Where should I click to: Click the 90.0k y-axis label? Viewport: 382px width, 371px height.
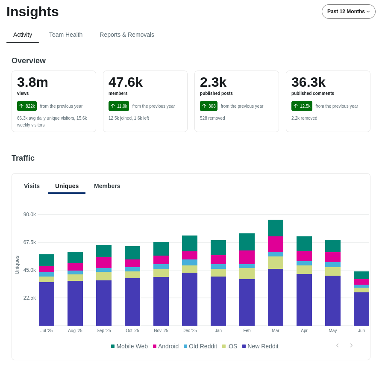tap(30, 215)
